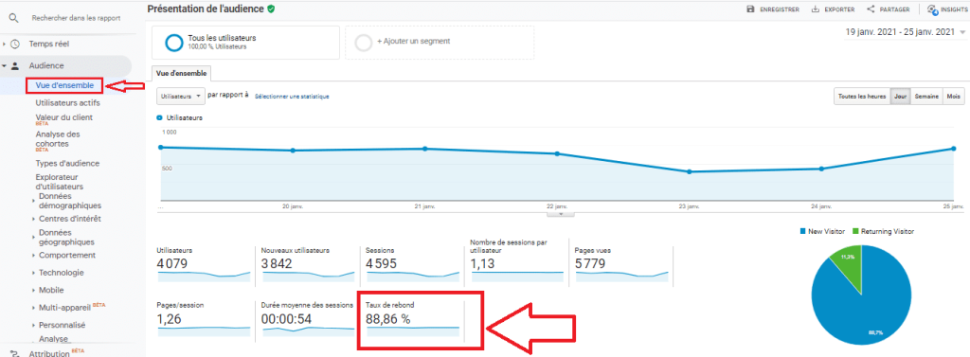Click the New Visitor legend swatch

(x=803, y=231)
